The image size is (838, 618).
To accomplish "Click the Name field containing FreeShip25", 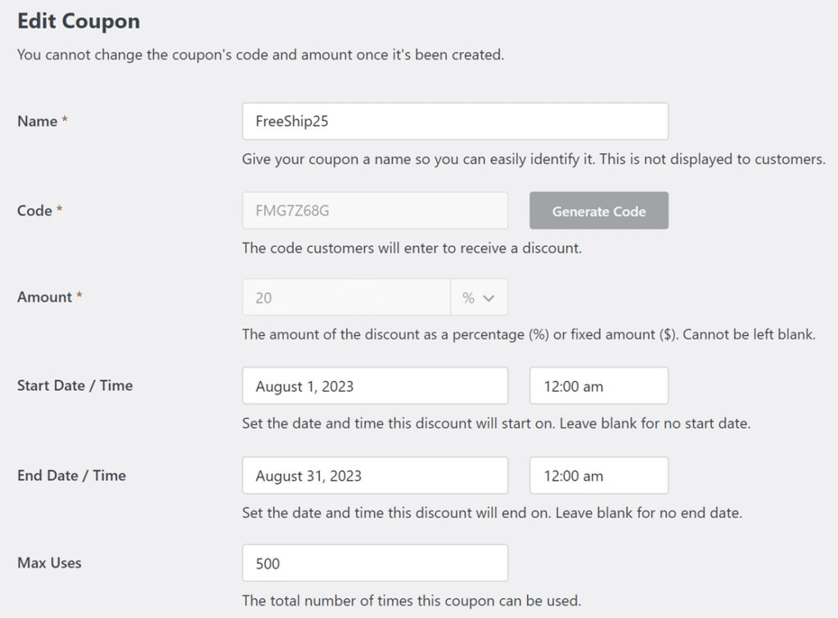I will pyautogui.click(x=455, y=120).
